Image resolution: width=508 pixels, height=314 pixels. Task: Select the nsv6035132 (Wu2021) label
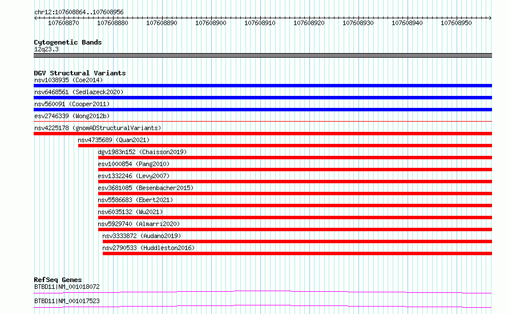pos(130,212)
